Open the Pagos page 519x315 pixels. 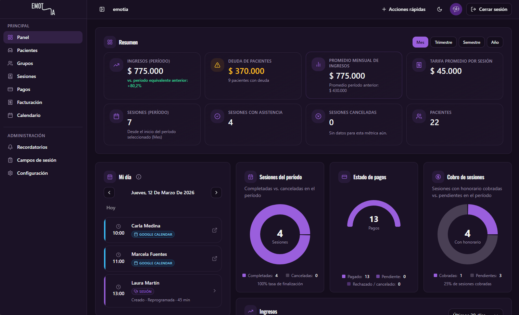(x=43, y=89)
